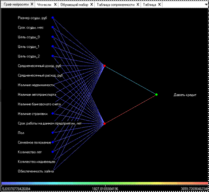Select the blue node of Наличие страховки
Viewport: 209px width, 192px height.
53,113
